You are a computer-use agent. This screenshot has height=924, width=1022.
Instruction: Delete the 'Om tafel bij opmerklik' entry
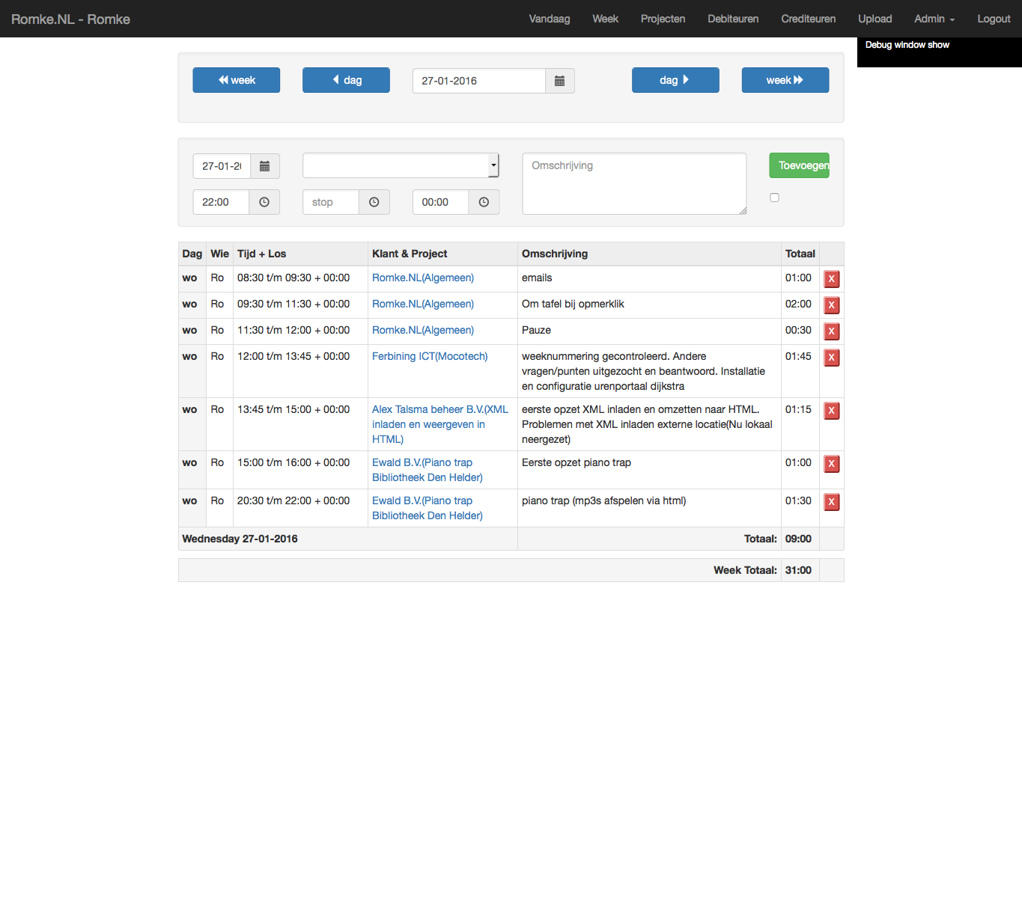click(x=831, y=305)
